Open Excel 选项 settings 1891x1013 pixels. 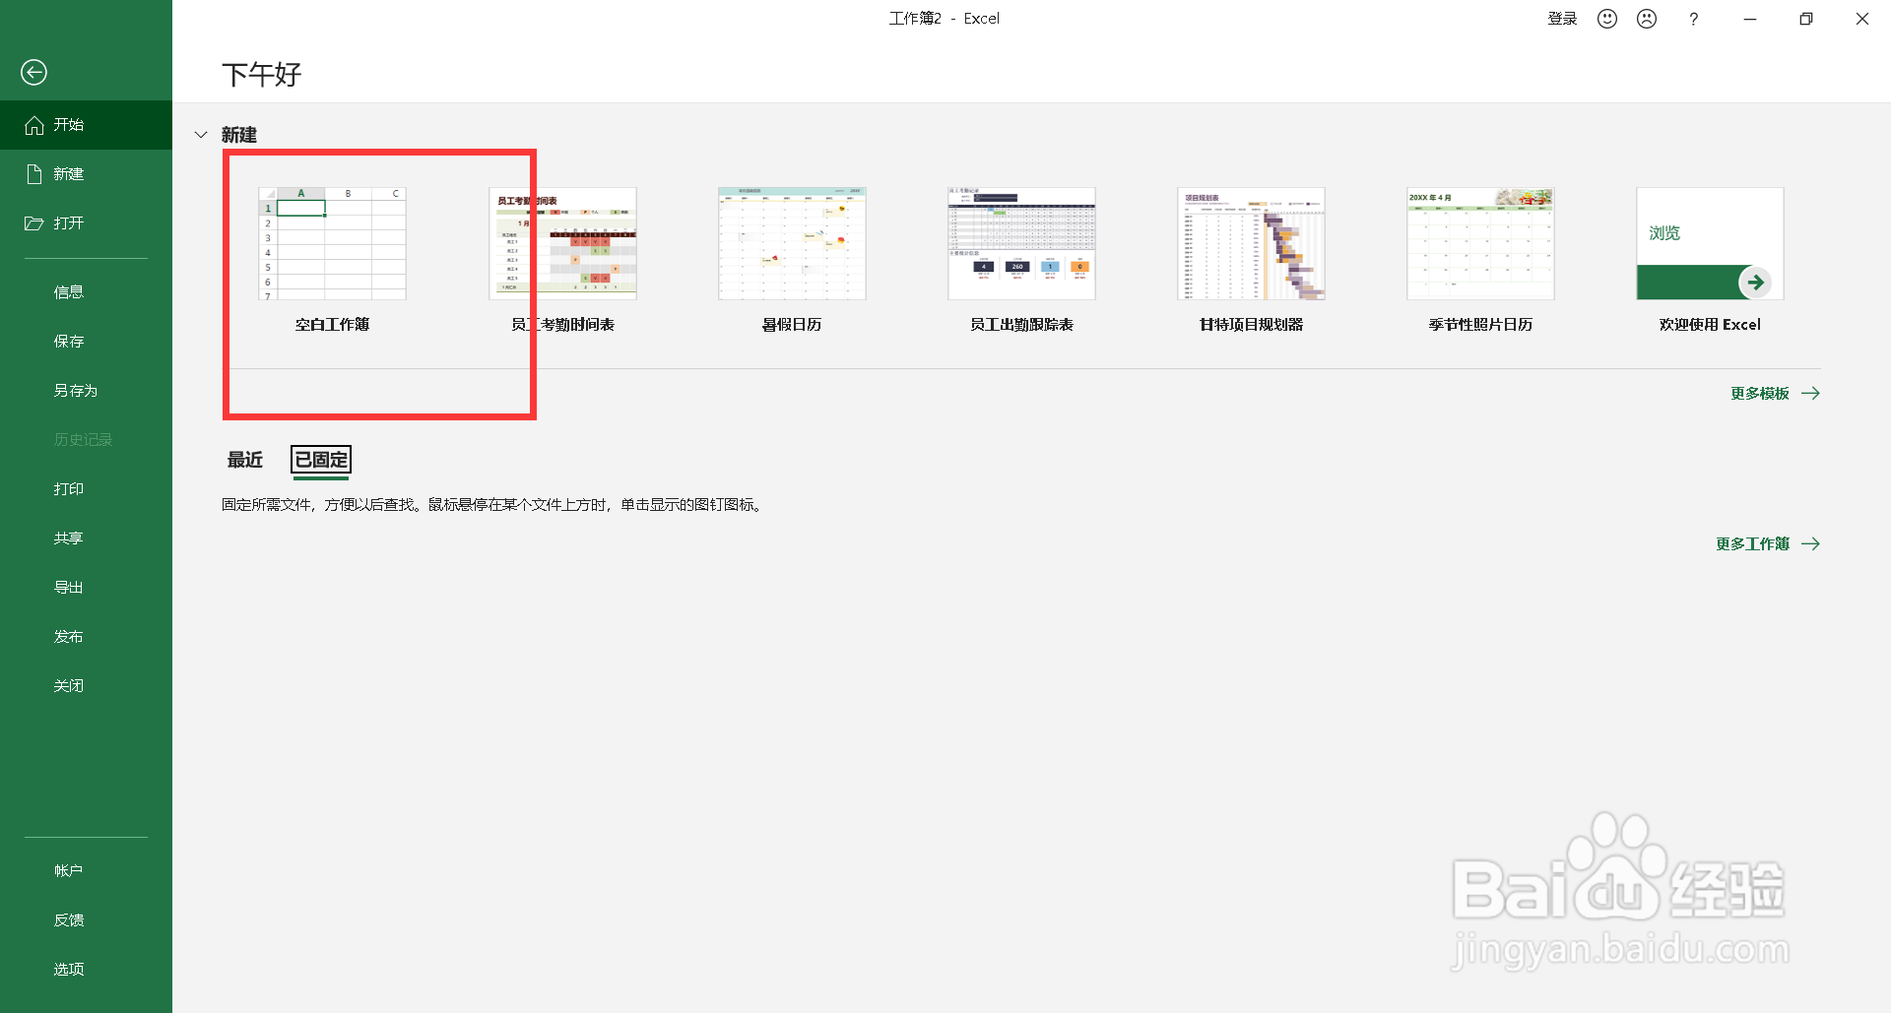pyautogui.click(x=86, y=970)
